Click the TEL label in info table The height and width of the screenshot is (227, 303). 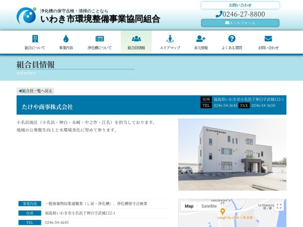coord(30,222)
